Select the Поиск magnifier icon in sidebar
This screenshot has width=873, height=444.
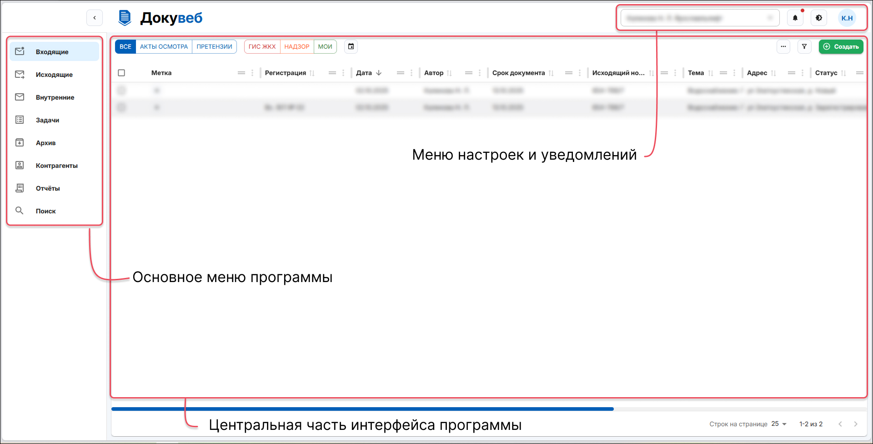(x=20, y=211)
